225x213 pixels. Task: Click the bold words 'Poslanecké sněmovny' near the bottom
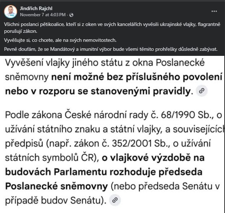pyautogui.click(x=56, y=186)
